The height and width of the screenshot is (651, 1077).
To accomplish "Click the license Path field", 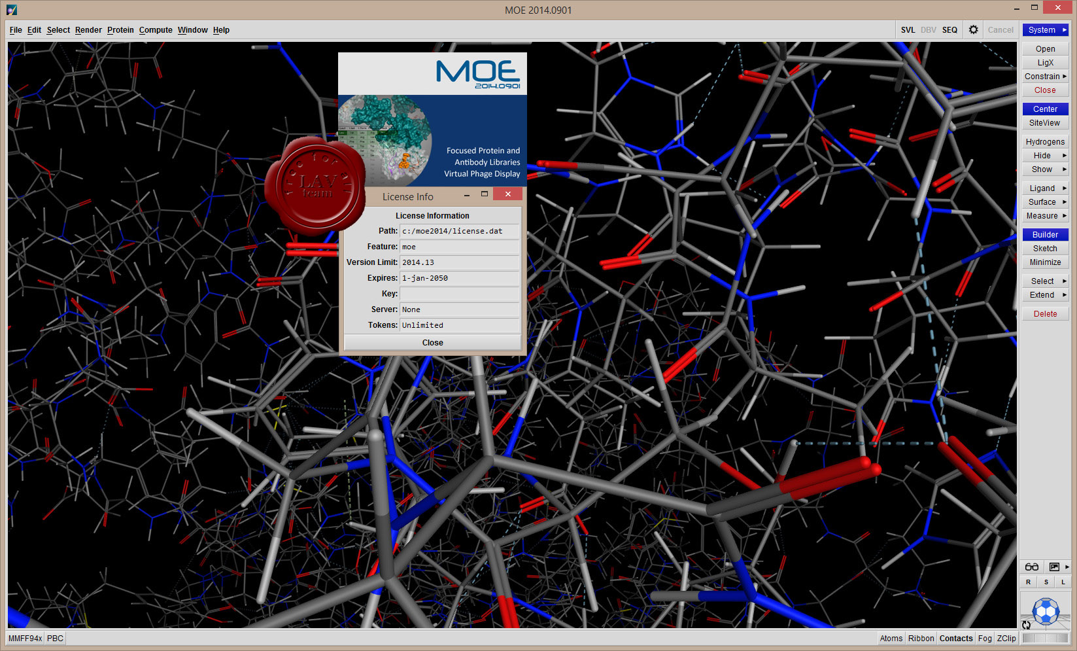I will 460,231.
